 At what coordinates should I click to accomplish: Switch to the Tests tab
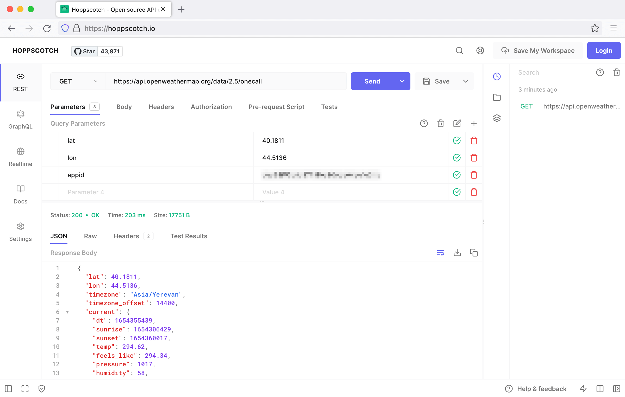329,107
